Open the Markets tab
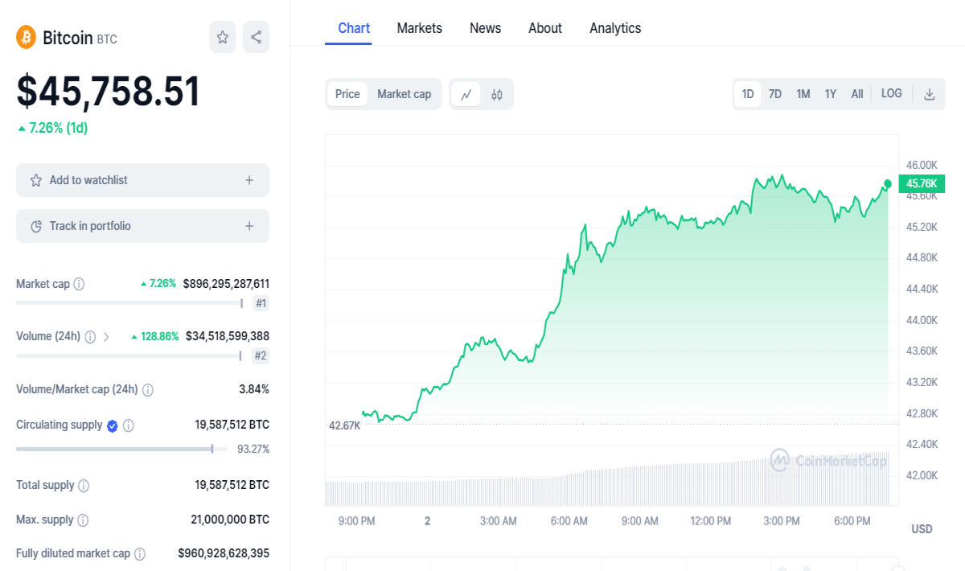Viewport: 965px width, 571px height. [x=420, y=28]
